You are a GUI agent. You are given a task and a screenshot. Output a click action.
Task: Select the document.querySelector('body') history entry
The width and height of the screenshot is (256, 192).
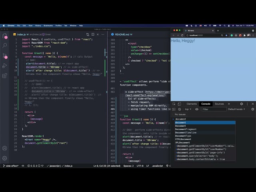click(205, 156)
